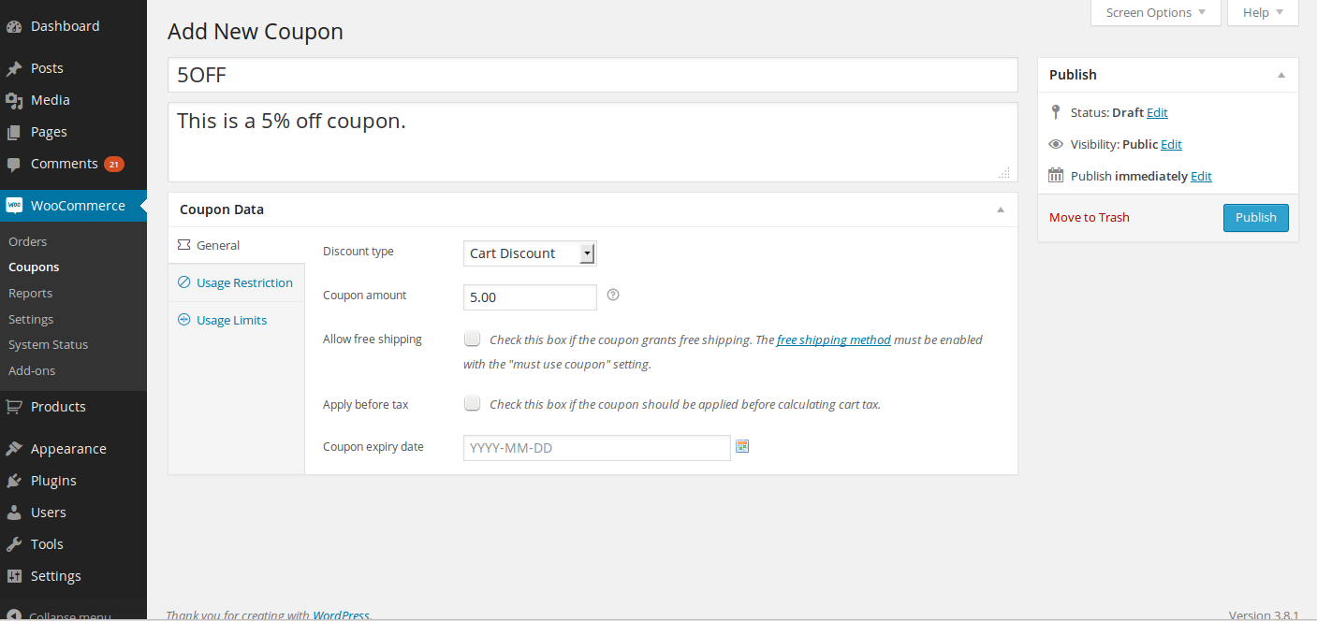Image resolution: width=1317 pixels, height=621 pixels.
Task: Open the Discount type dropdown
Action: pos(530,253)
